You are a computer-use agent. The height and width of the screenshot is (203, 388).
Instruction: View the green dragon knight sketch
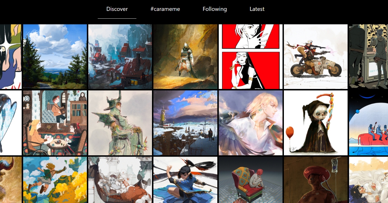[x=120, y=123]
